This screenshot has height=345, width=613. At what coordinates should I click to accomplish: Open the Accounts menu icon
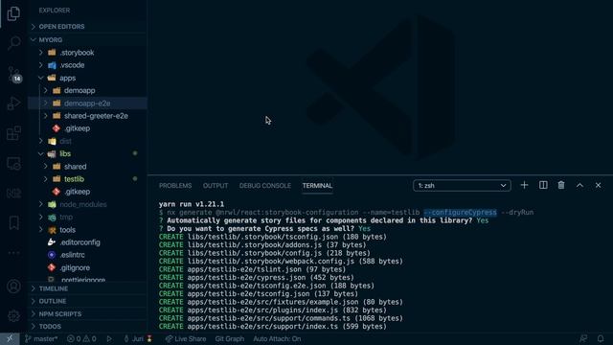click(13, 287)
